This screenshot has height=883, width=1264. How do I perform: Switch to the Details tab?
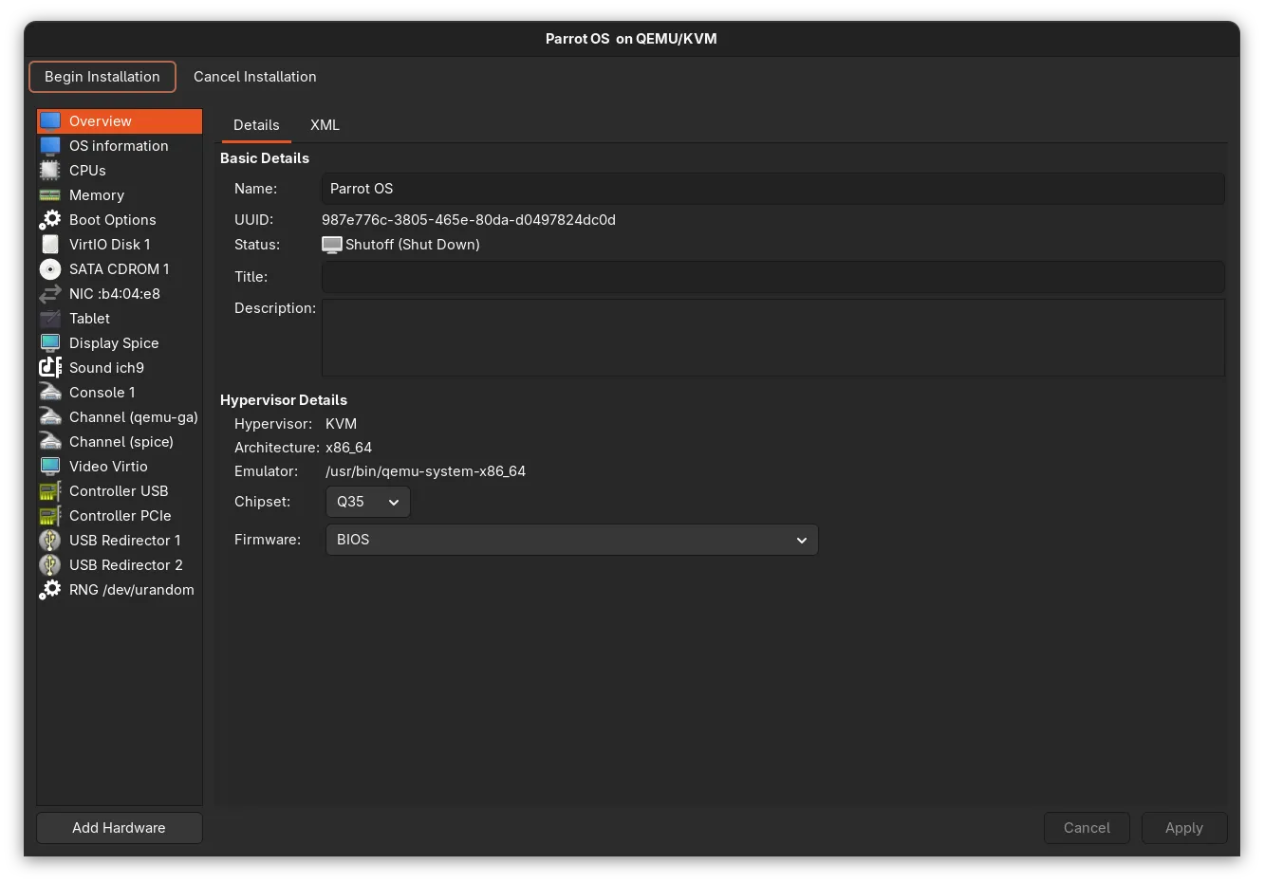(256, 125)
